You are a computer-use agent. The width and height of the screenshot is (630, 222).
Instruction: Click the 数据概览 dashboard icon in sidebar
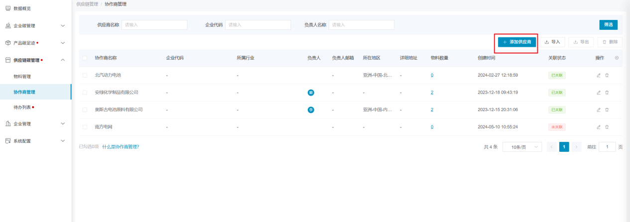tap(8, 8)
